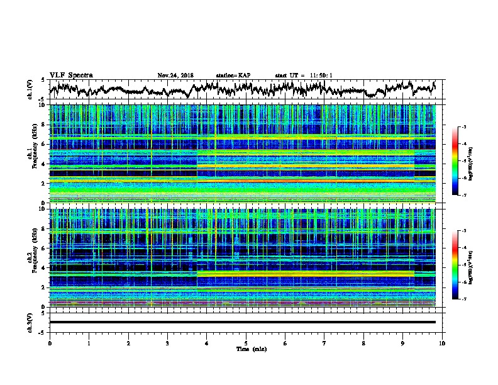Click the date text "Nov.24, 2018"
This screenshot has width=498, height=385.
(175, 75)
